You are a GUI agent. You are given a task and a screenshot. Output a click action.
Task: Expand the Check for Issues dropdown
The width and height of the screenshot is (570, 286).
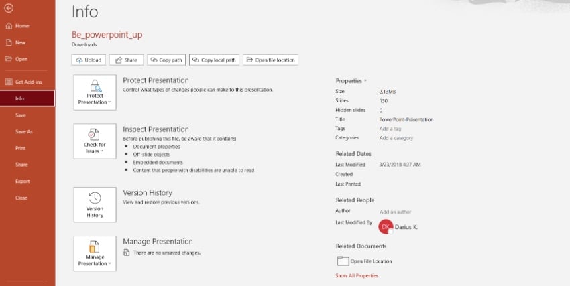[x=95, y=141]
